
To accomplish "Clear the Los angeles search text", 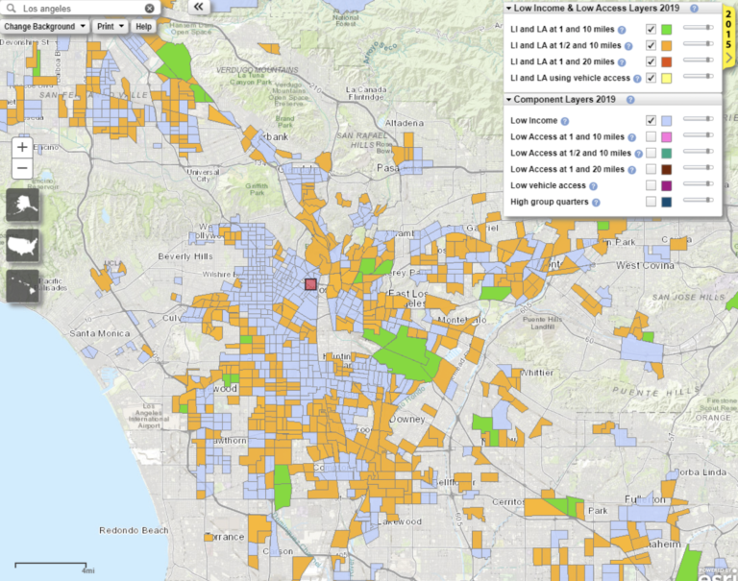I will (x=149, y=8).
